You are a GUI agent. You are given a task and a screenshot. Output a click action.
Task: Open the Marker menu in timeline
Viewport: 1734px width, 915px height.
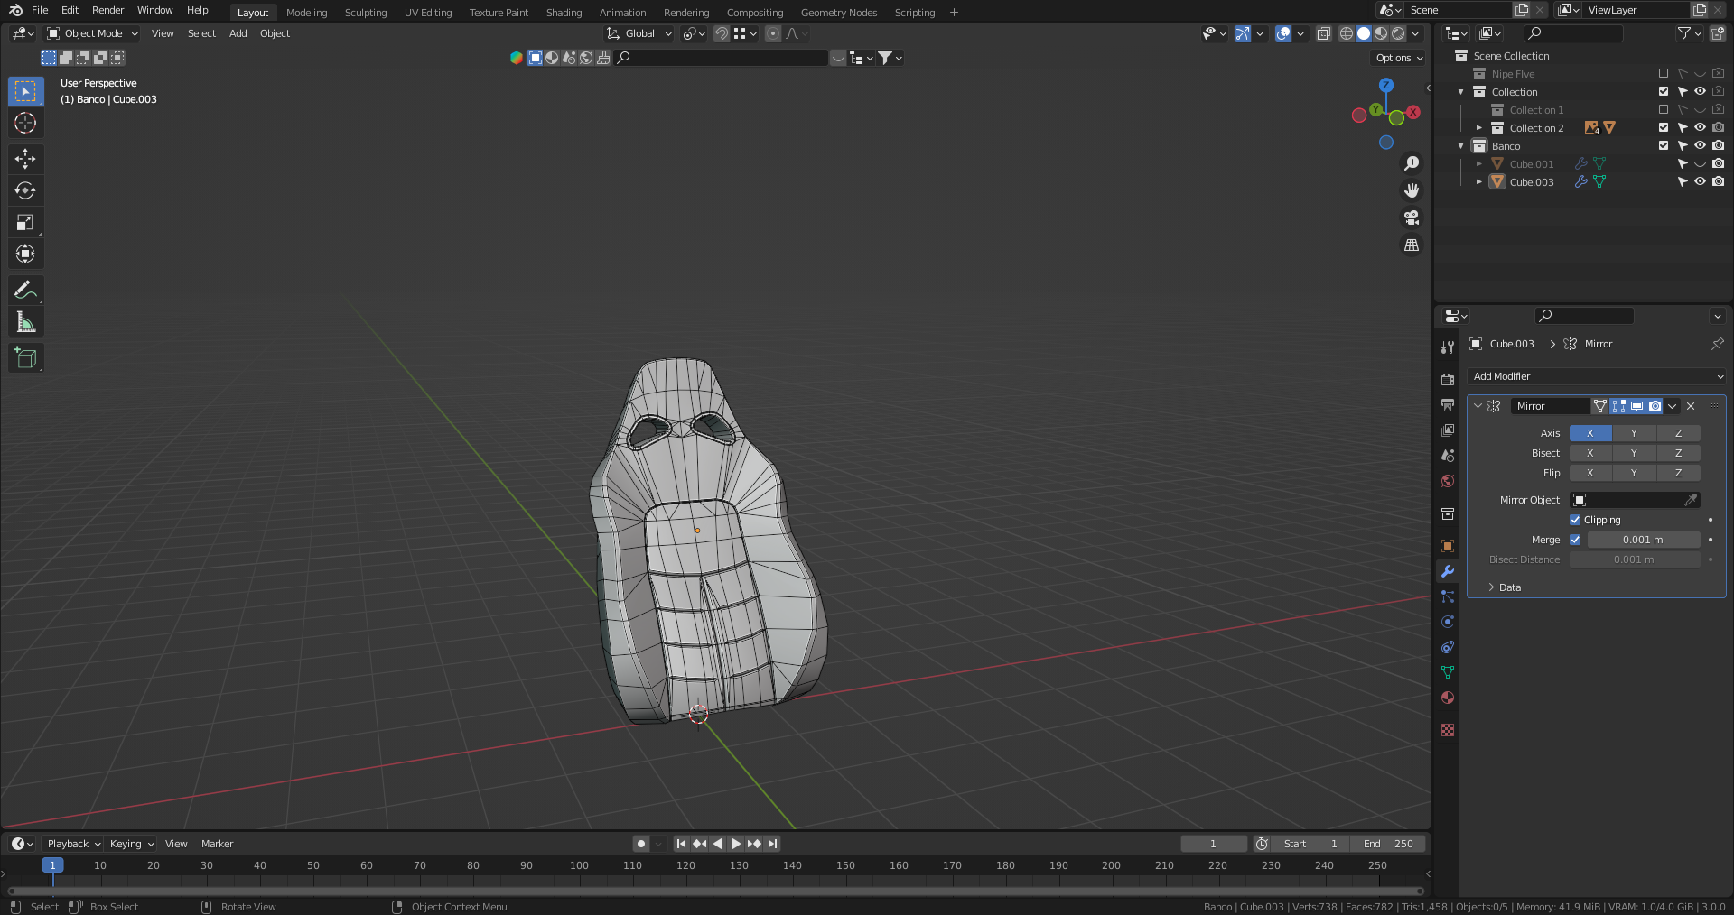[x=217, y=844]
